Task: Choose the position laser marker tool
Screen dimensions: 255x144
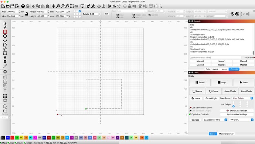Action: coord(5,62)
